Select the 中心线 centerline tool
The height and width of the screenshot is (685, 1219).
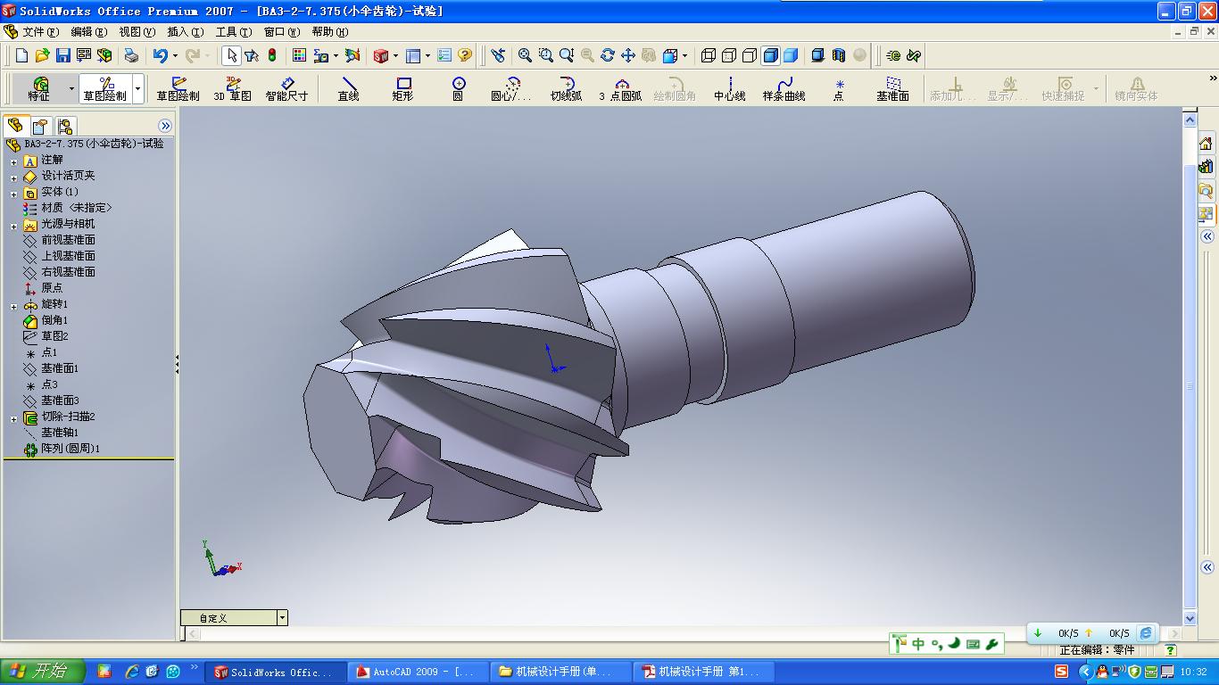click(x=730, y=88)
